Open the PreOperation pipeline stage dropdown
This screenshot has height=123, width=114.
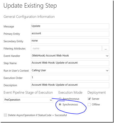[x=28, y=100]
